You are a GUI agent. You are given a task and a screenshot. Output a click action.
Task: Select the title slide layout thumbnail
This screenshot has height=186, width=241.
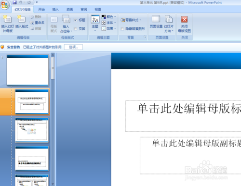tap(32, 102)
